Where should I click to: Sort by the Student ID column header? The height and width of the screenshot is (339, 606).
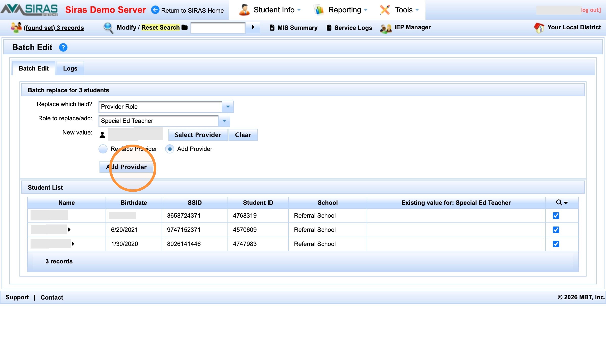258,203
